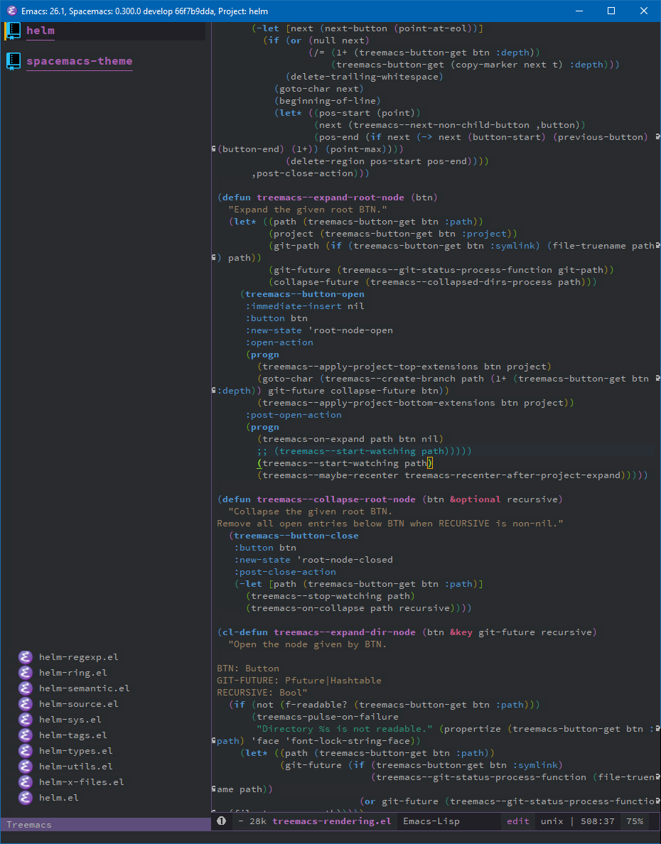Click the 'root-node-open symbol

350,330
